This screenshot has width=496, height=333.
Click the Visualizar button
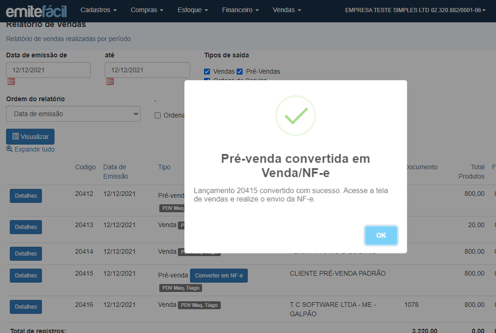[30, 137]
